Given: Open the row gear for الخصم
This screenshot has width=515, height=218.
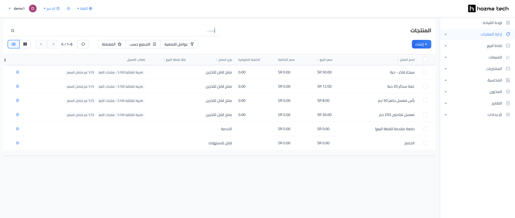Looking at the screenshot, I should tap(17, 143).
